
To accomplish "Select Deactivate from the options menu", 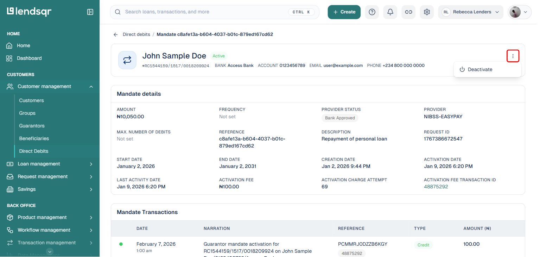I will click(x=487, y=70).
